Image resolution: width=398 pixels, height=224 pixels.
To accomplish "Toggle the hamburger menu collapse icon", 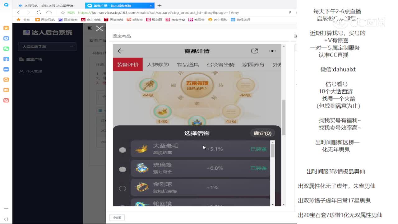I will pyautogui.click(x=90, y=28).
